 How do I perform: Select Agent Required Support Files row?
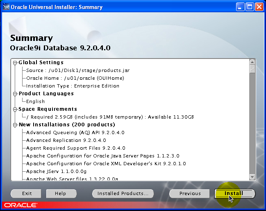(76, 148)
